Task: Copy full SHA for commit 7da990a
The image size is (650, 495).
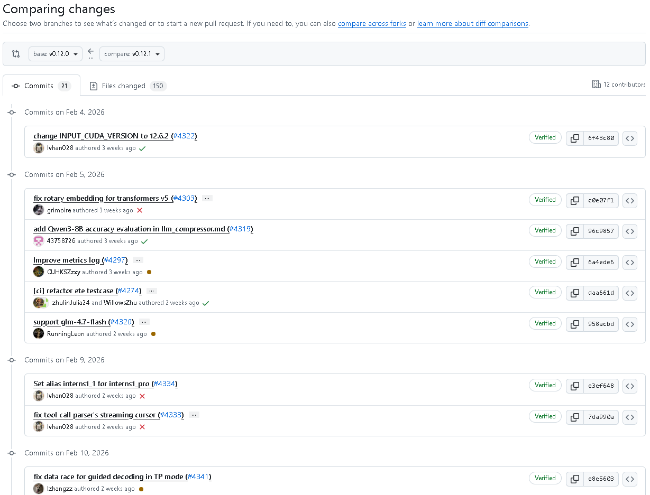Action: tap(574, 417)
